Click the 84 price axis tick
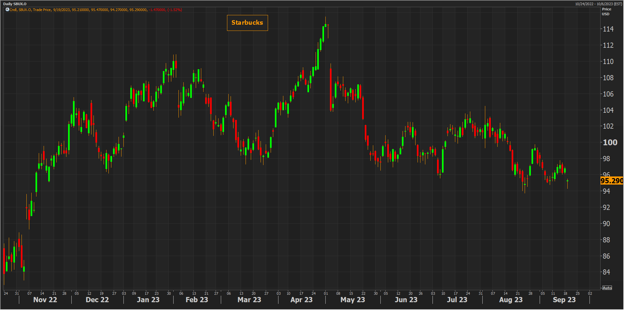 pos(606,272)
